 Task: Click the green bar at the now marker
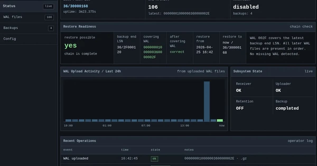[220, 121]
